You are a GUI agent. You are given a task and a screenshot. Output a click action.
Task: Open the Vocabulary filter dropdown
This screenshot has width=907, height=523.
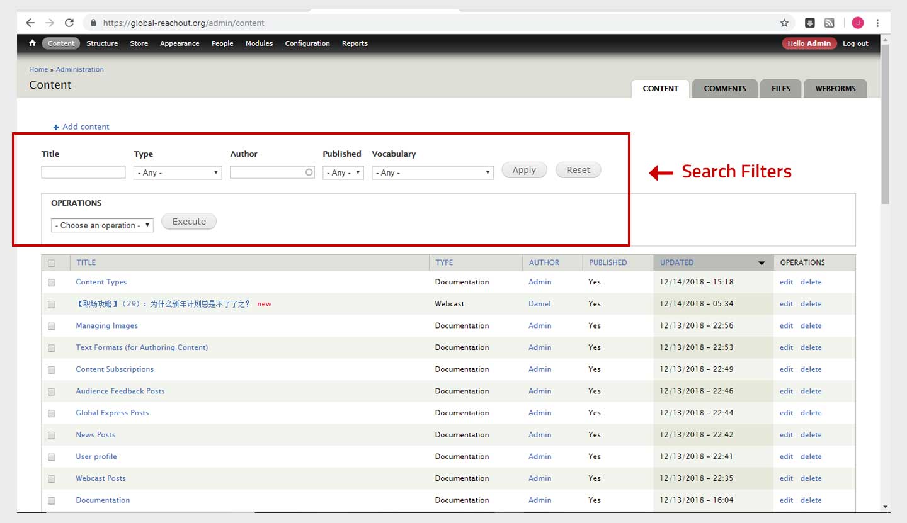(433, 172)
